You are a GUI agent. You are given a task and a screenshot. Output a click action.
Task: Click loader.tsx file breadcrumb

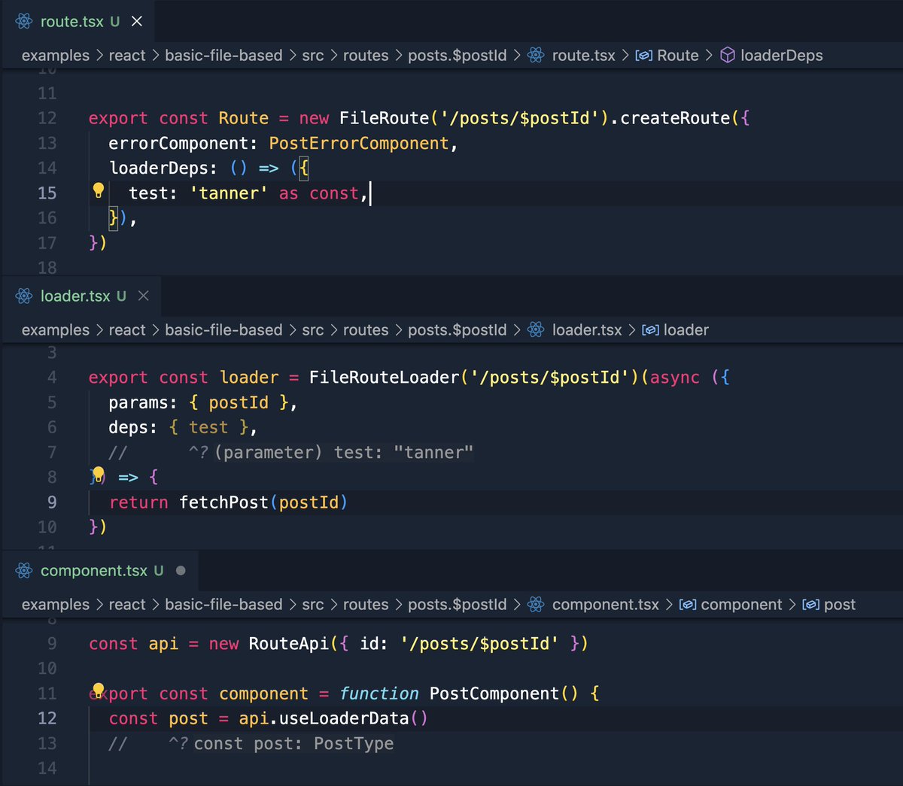coord(587,329)
